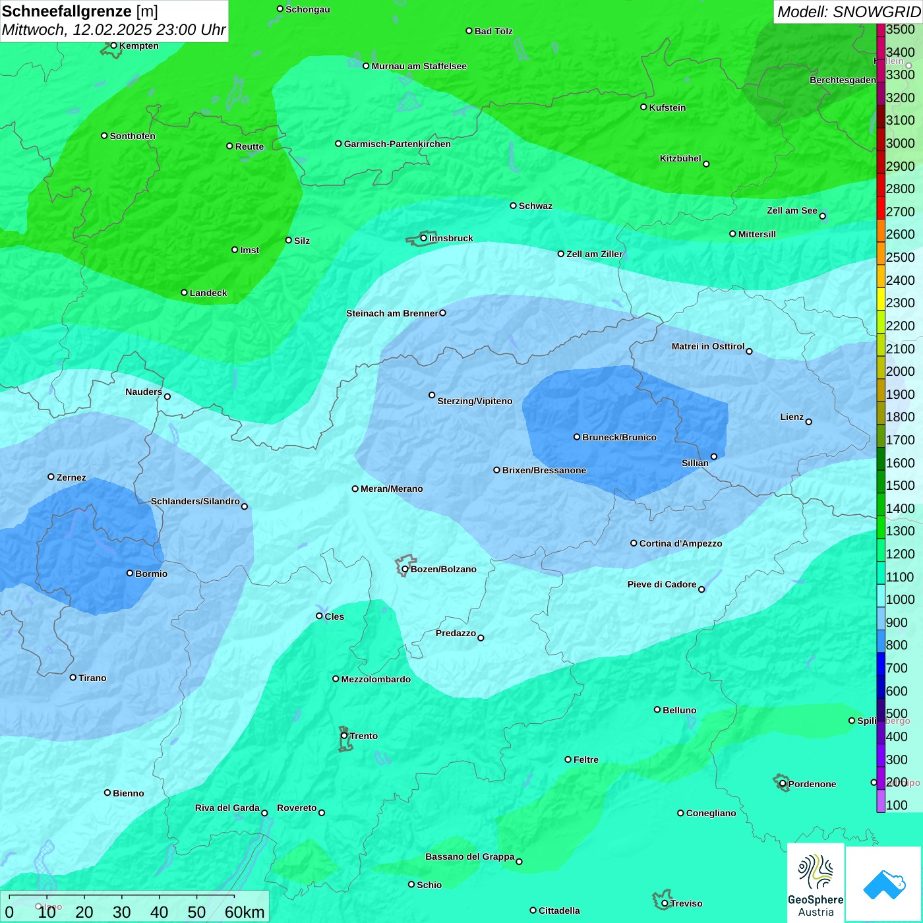Click the Schlanders/Silandro label

195,501
